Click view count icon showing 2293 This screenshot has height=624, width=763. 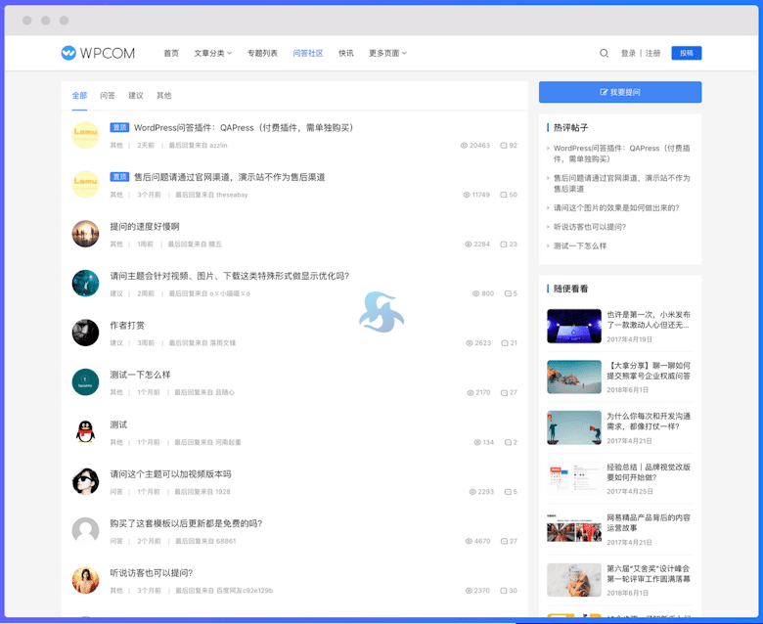pos(472,492)
